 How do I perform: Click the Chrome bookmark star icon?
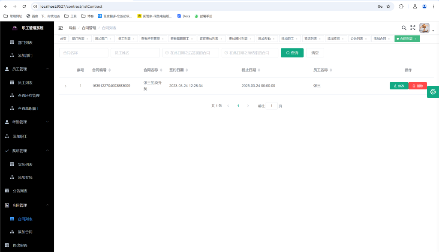tap(388, 6)
